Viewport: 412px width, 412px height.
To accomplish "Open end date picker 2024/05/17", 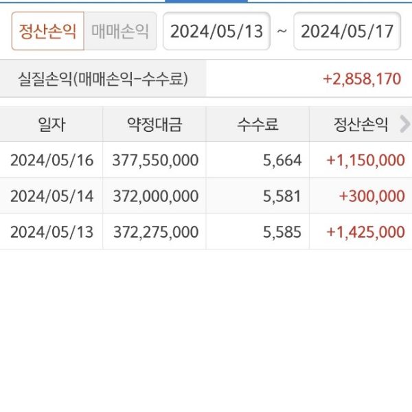I will point(347,31).
